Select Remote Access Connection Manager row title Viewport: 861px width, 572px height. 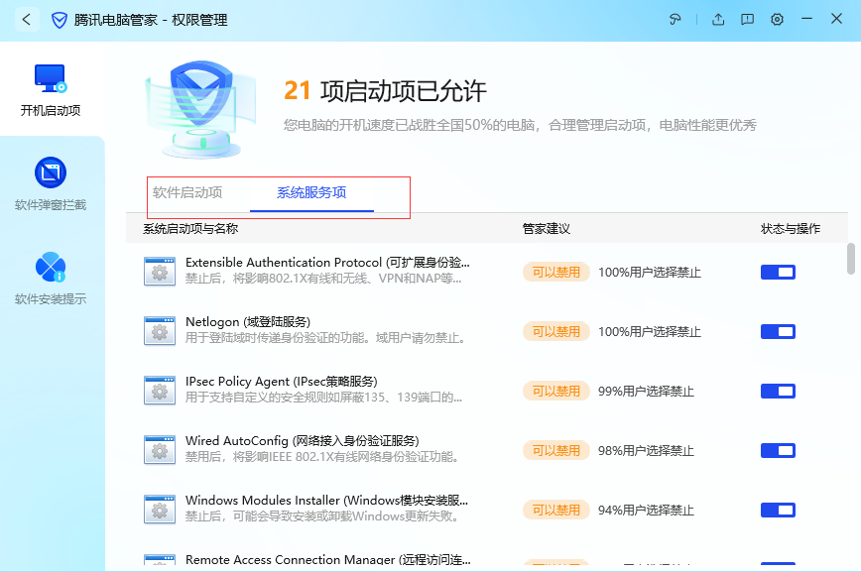click(x=327, y=559)
